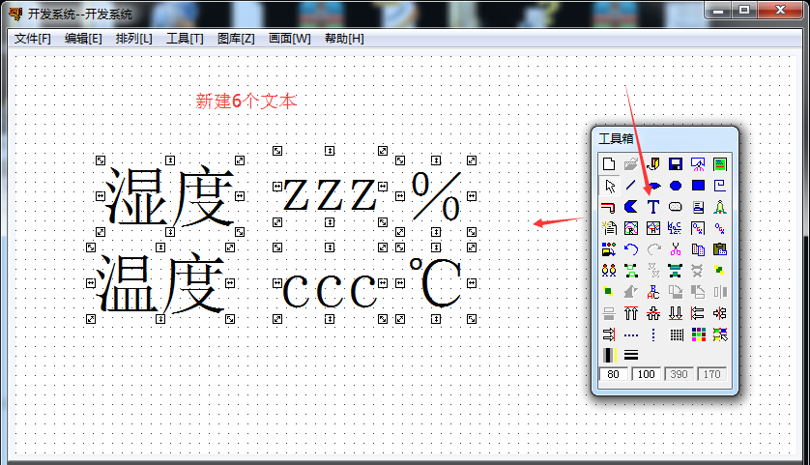Open the 画面[W] menu
This screenshot has height=465, width=810.
pos(290,39)
